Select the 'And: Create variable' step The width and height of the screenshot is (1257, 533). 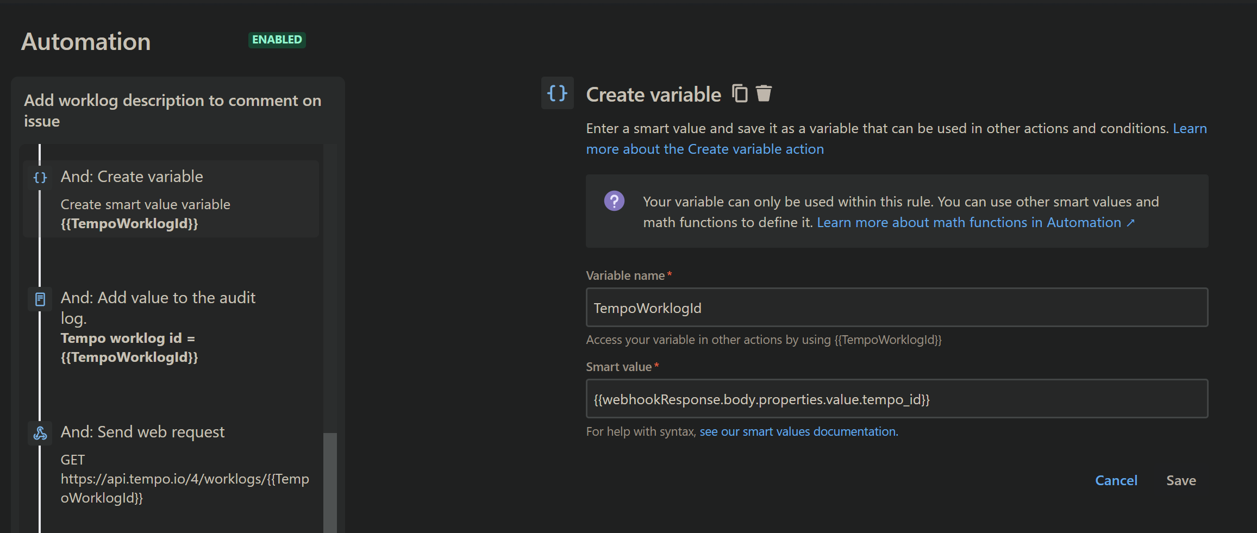pyautogui.click(x=132, y=177)
